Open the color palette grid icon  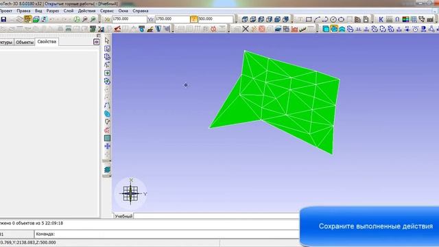(x=405, y=20)
